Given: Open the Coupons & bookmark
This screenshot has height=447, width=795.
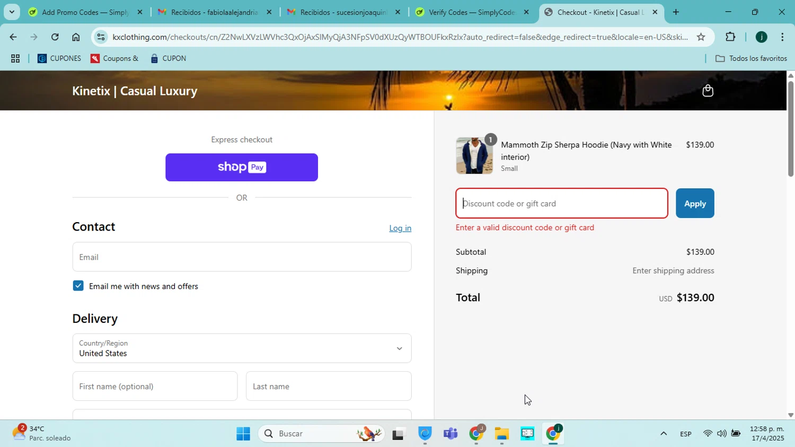Looking at the screenshot, I should (x=114, y=58).
